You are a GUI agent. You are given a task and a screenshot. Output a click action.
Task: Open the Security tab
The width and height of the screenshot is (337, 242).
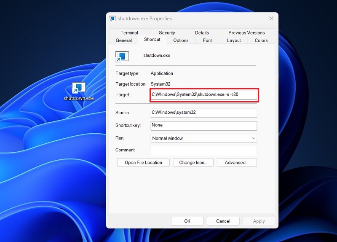coord(167,32)
